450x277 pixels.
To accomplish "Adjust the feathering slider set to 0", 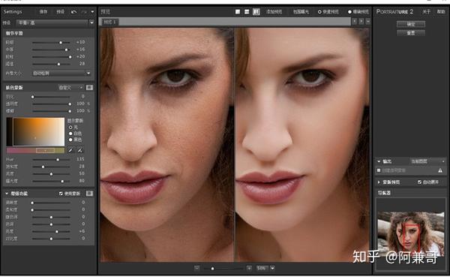I will (x=51, y=97).
